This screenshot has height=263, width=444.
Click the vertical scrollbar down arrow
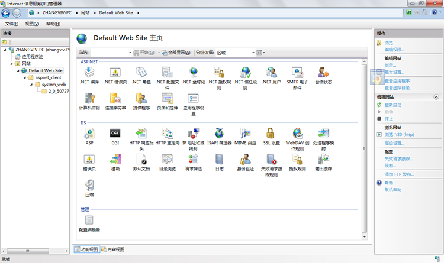click(x=365, y=236)
